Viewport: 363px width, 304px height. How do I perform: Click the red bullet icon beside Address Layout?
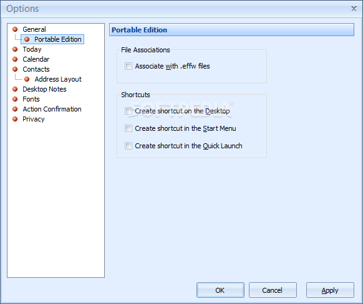[27, 79]
